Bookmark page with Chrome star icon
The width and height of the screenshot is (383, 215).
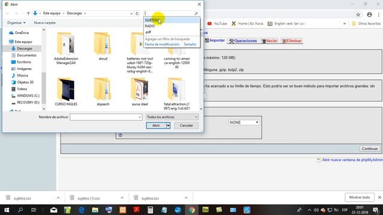click(x=358, y=15)
